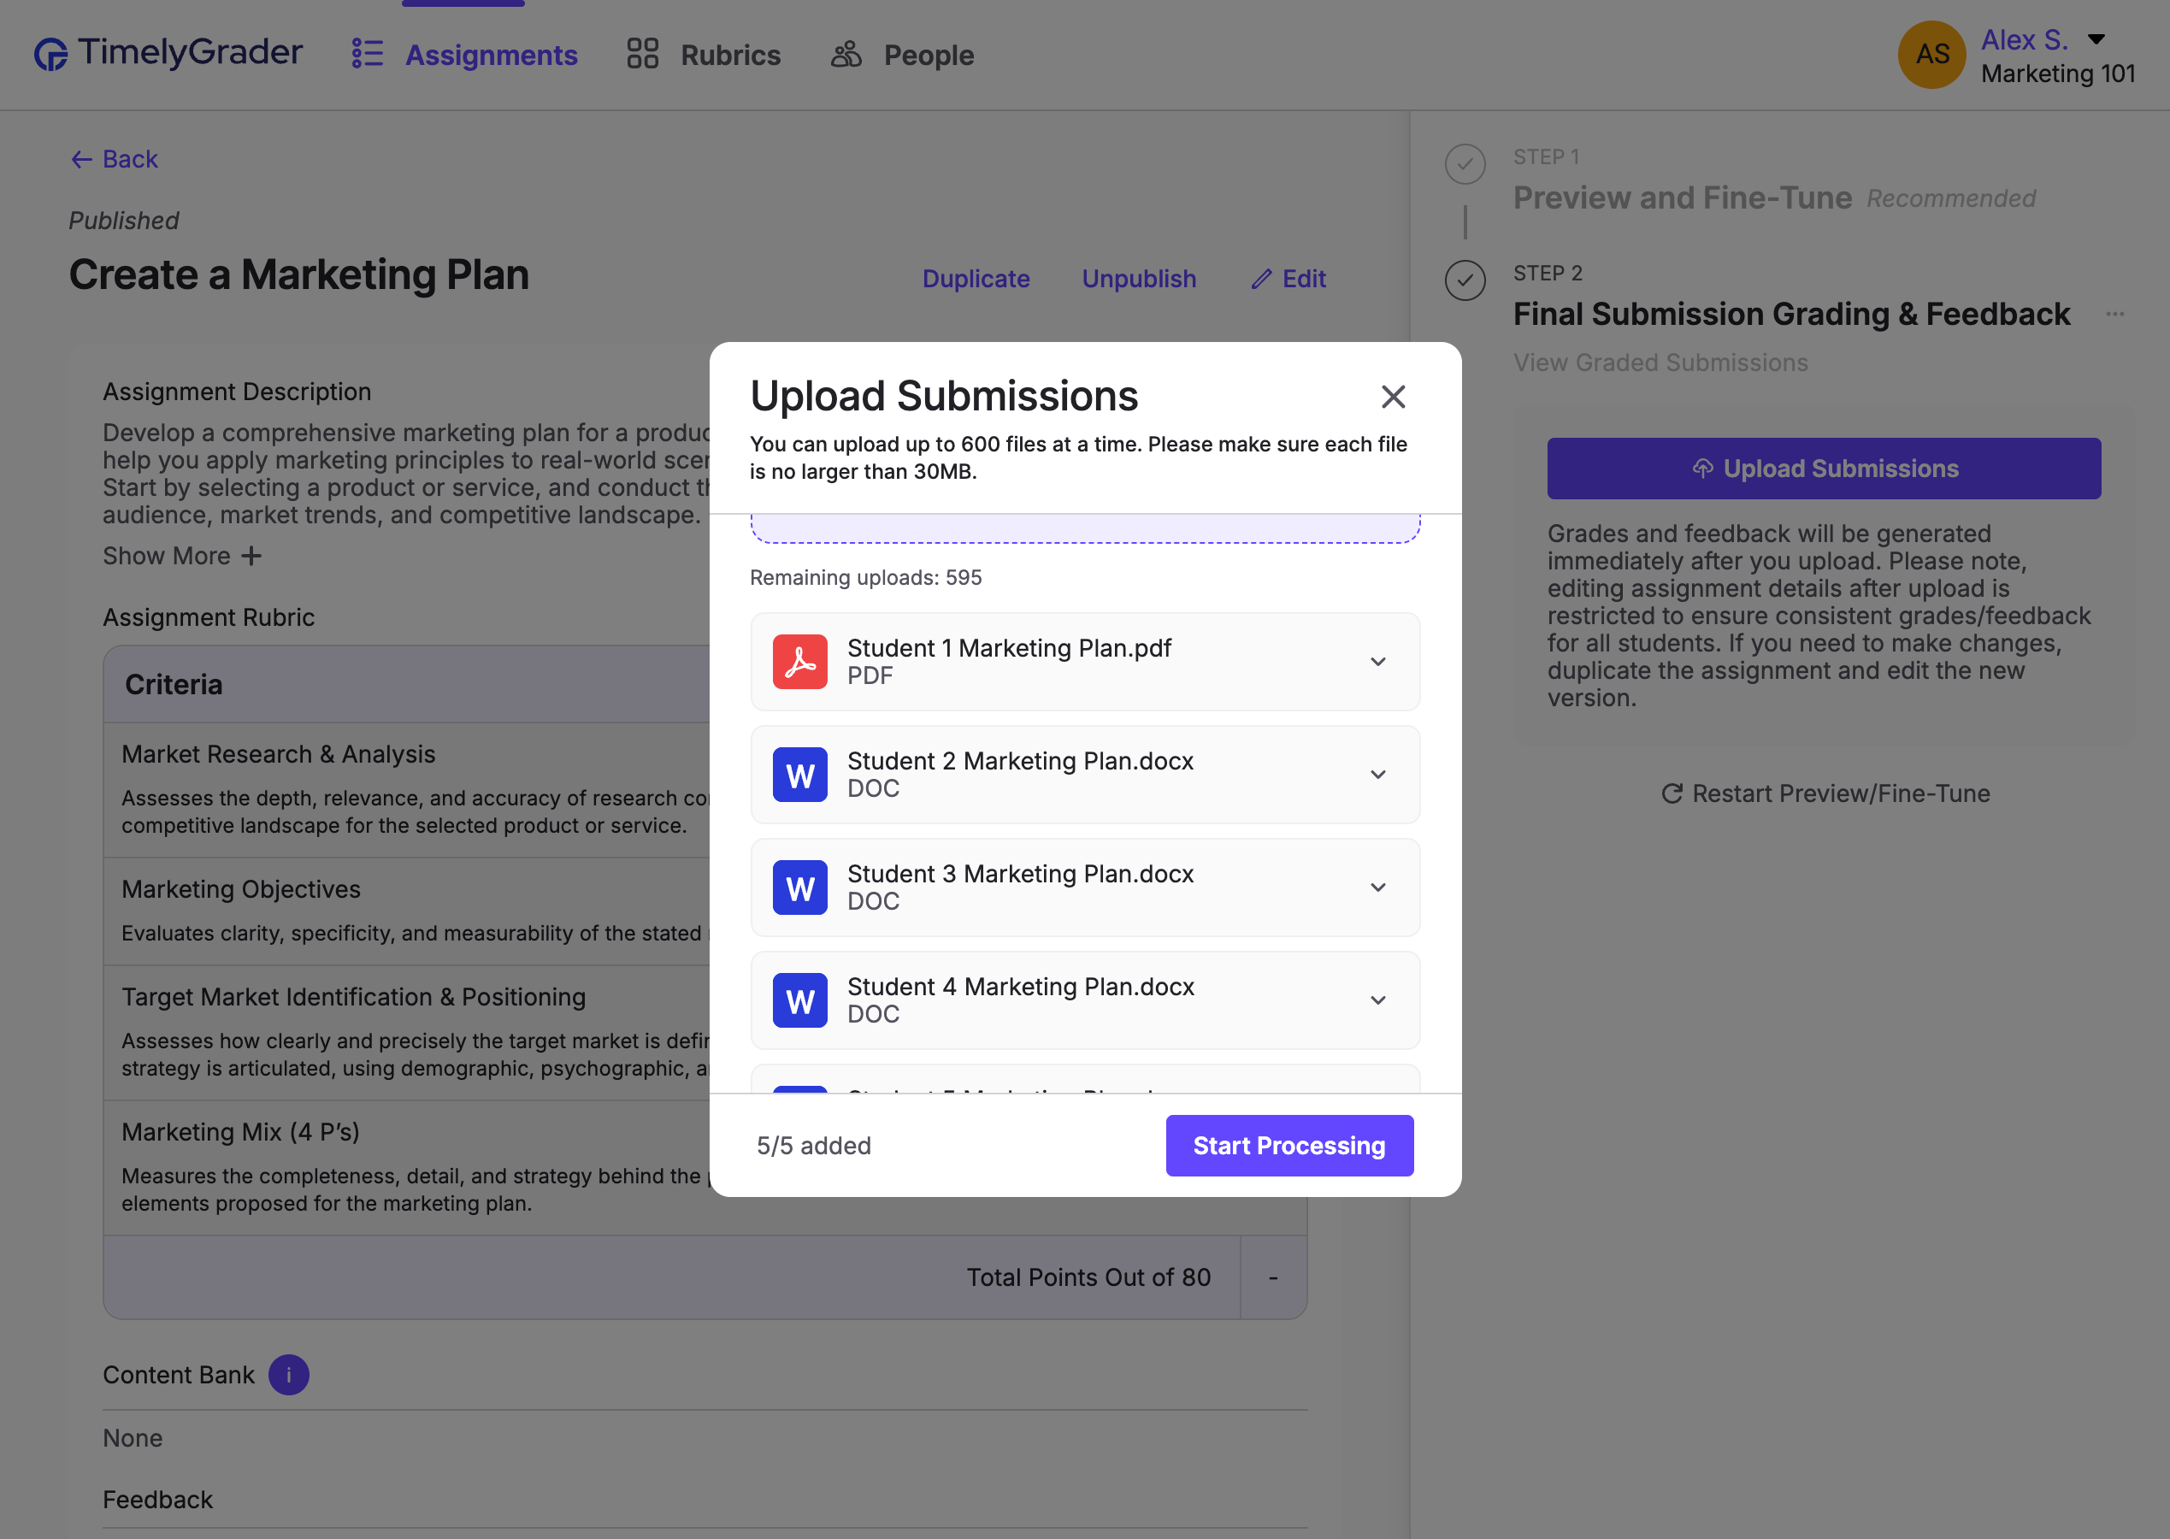2170x1539 pixels.
Task: Click Restart Preview/Fine-Tune
Action: (x=1825, y=793)
